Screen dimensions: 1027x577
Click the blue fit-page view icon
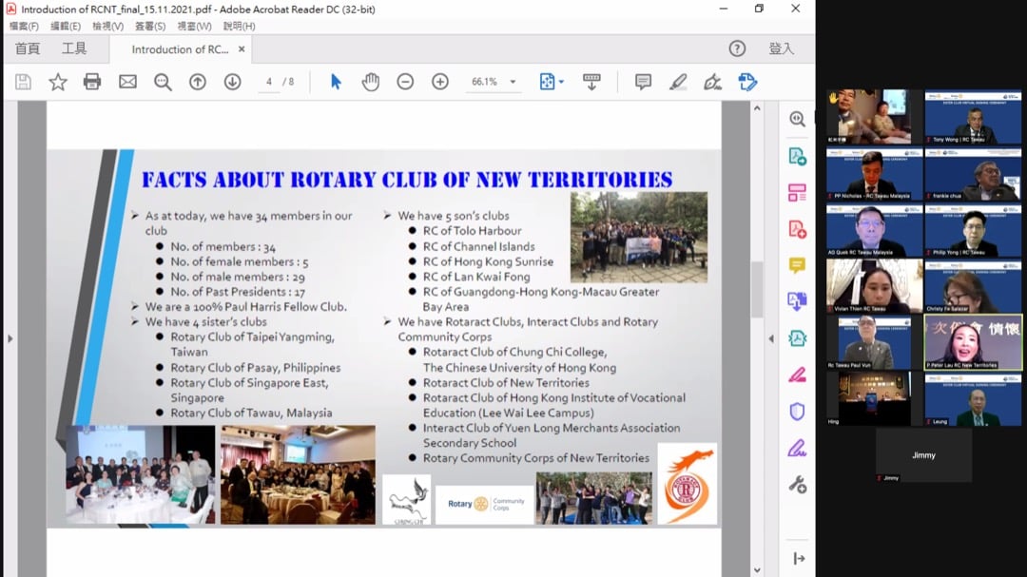pos(547,82)
